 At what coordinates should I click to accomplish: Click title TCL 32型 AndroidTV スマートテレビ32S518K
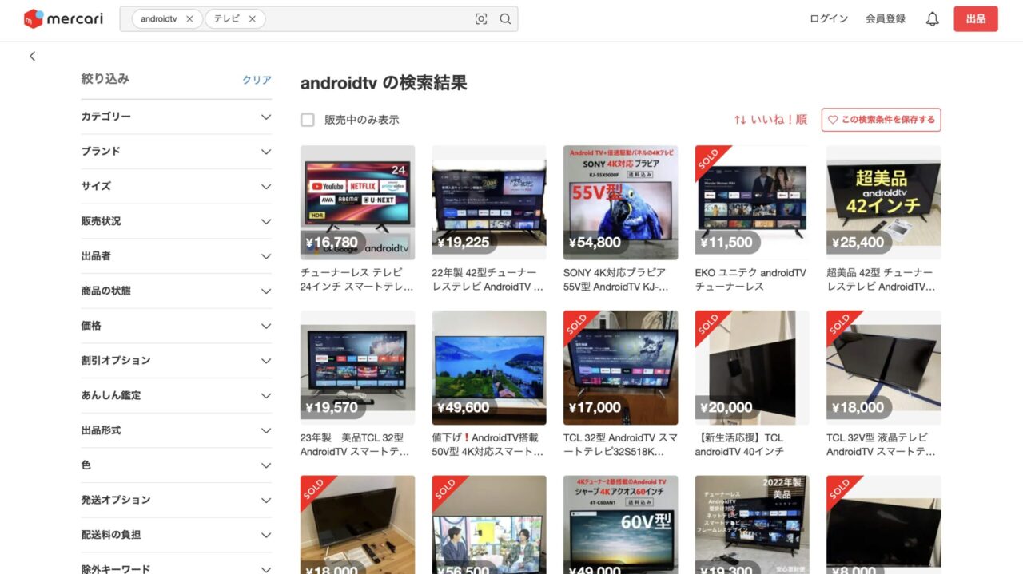click(x=620, y=445)
